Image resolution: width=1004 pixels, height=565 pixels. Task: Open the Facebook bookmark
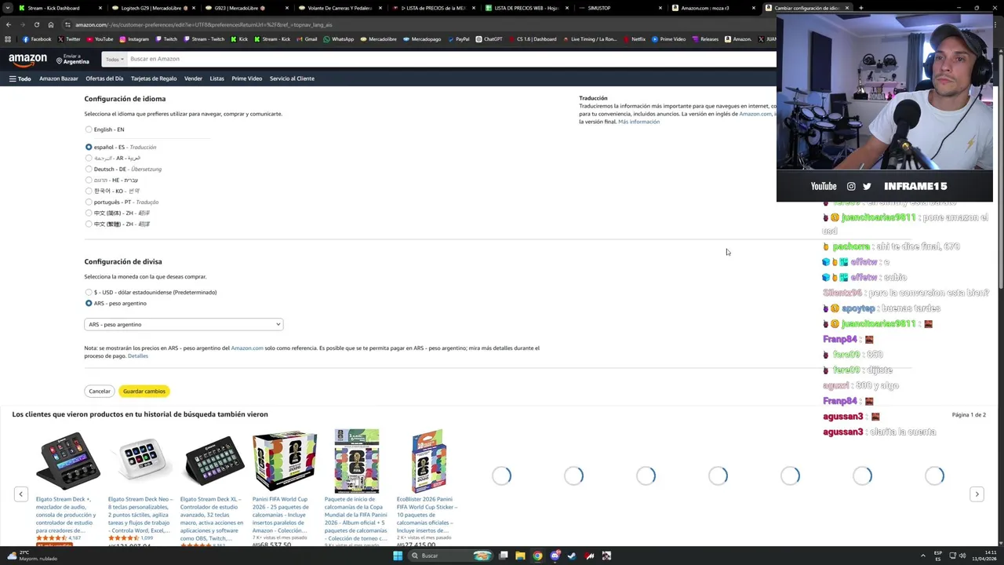pos(37,39)
